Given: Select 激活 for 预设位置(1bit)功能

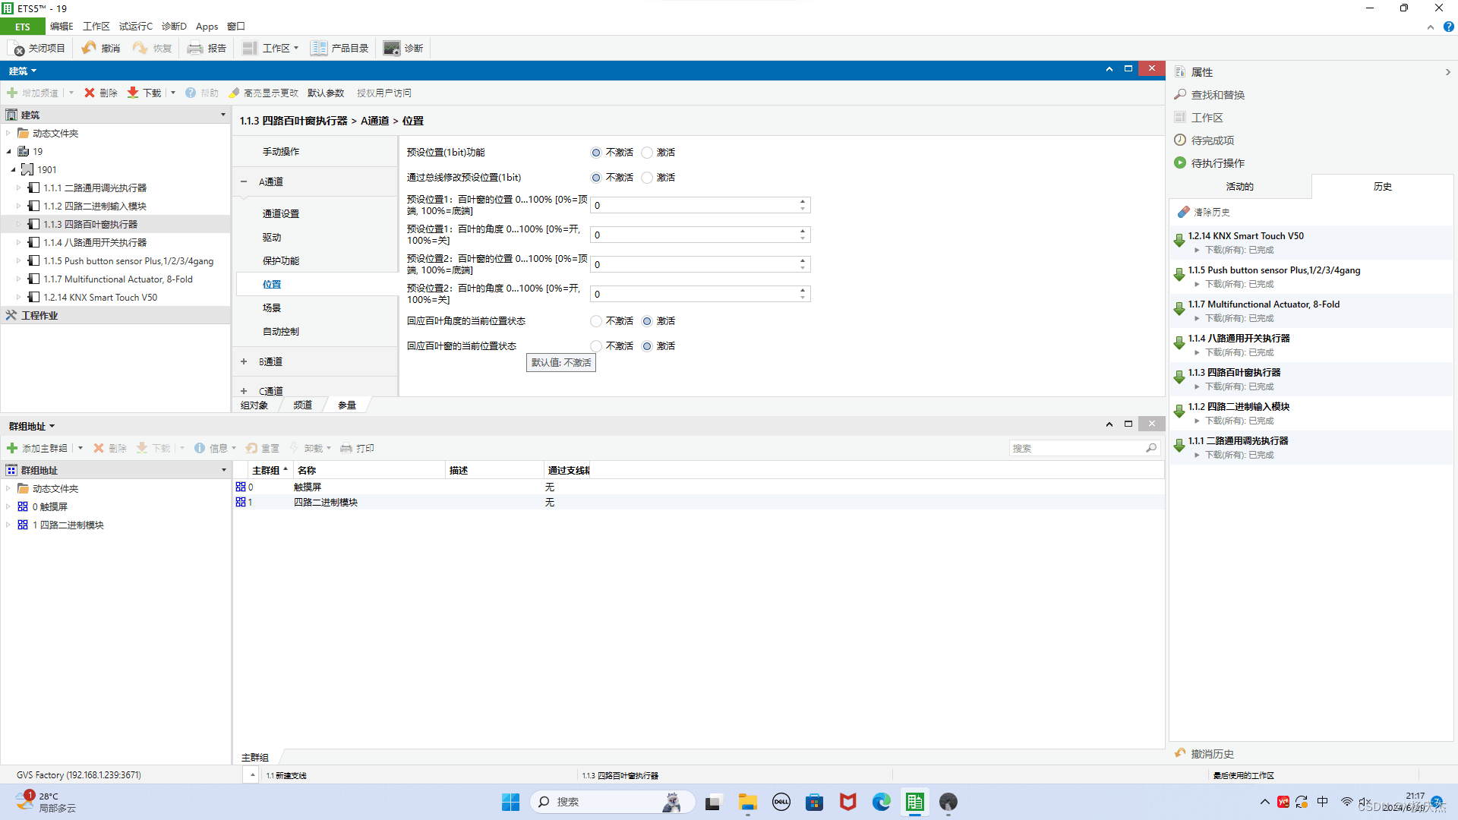Looking at the screenshot, I should [x=647, y=153].
